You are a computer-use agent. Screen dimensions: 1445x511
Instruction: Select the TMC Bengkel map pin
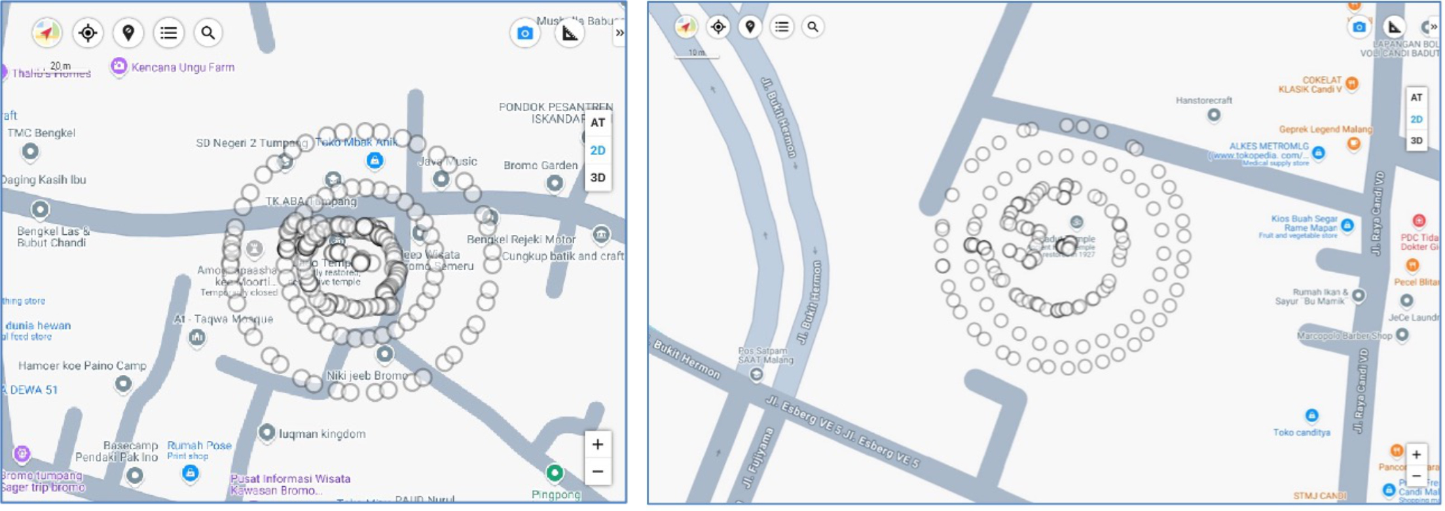click(x=30, y=152)
